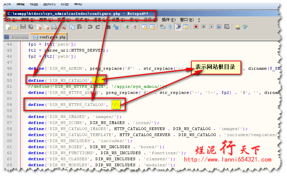
Task: Toggle show all characters pilcrow icon
Action: [170, 27]
